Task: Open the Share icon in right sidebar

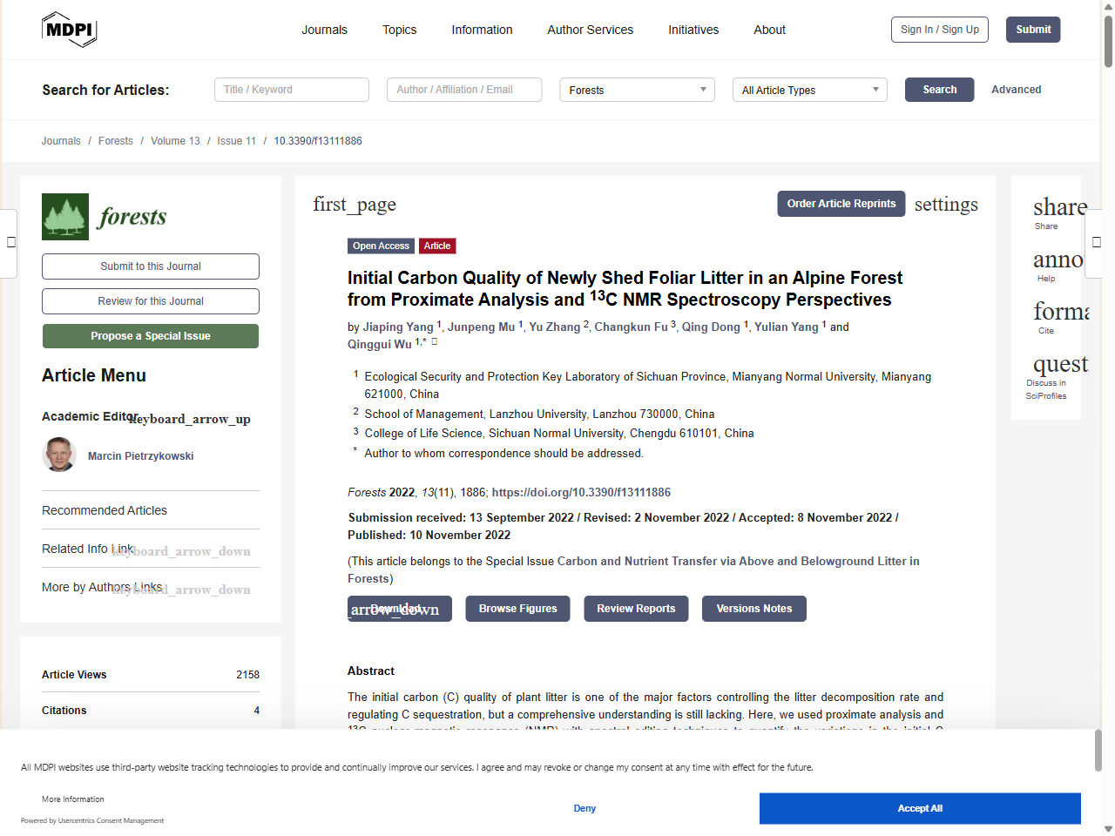Action: (1058, 207)
